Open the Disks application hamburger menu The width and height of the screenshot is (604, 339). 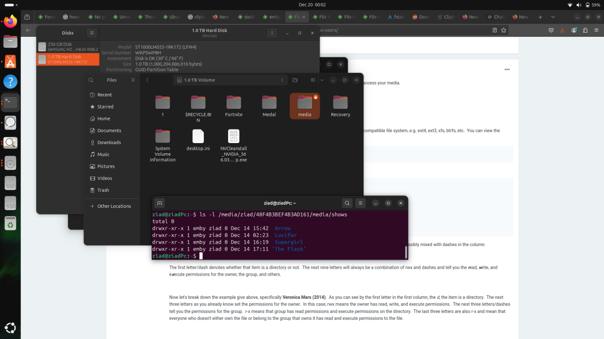[x=91, y=33]
